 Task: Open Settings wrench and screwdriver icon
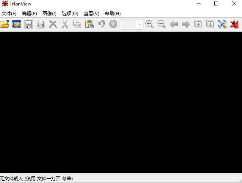tap(222, 24)
